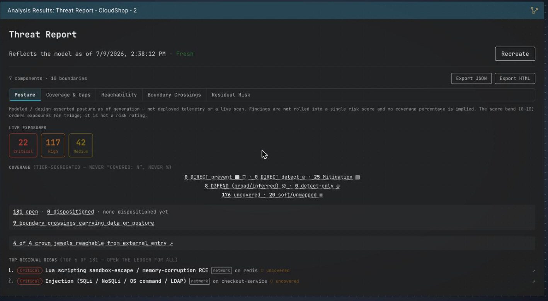
Task: Click 'none dispositioned yet' text
Action: click(x=135, y=212)
